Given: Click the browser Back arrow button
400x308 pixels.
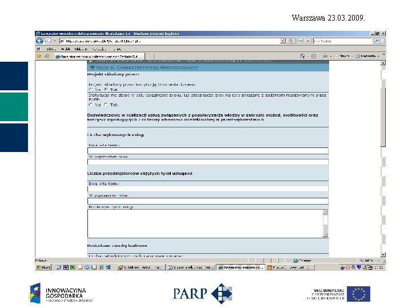Looking at the screenshot, I should tap(39, 41).
